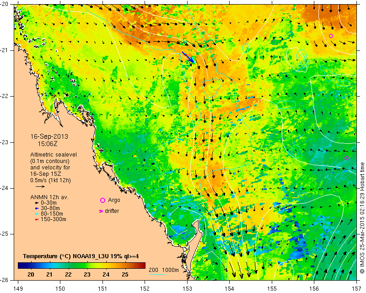Screen dimensions: 366x293
Task: Select the Argo float marker near 156.4°E, 20.7°S
Action: 331,36
